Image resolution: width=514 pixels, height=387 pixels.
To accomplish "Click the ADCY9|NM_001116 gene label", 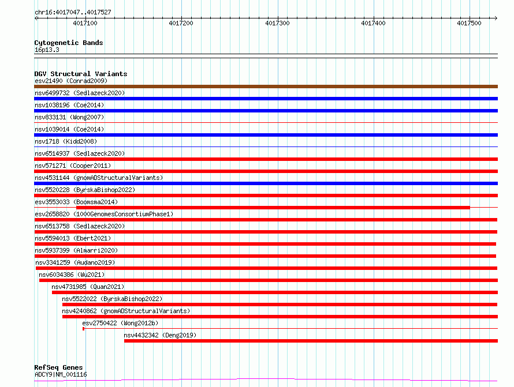I will tap(61, 374).
